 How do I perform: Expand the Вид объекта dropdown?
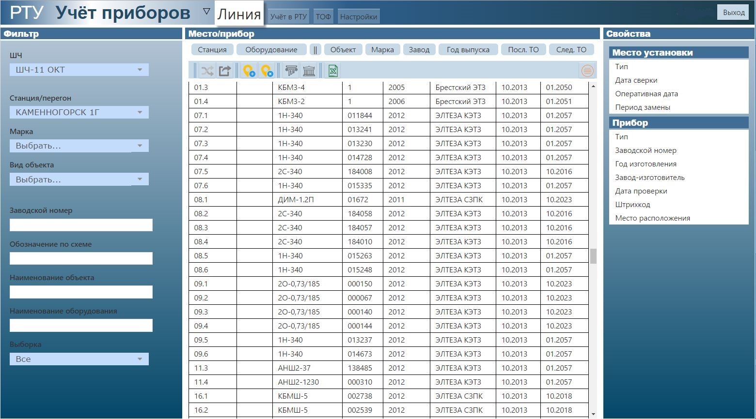79,180
